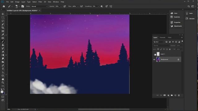Select the Eyedropper tool
The image size is (198, 111).
(3, 35)
